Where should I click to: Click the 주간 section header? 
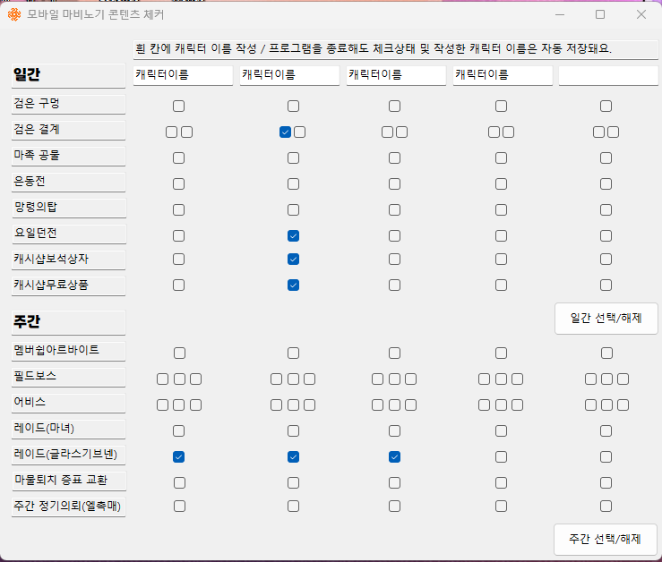tap(68, 323)
